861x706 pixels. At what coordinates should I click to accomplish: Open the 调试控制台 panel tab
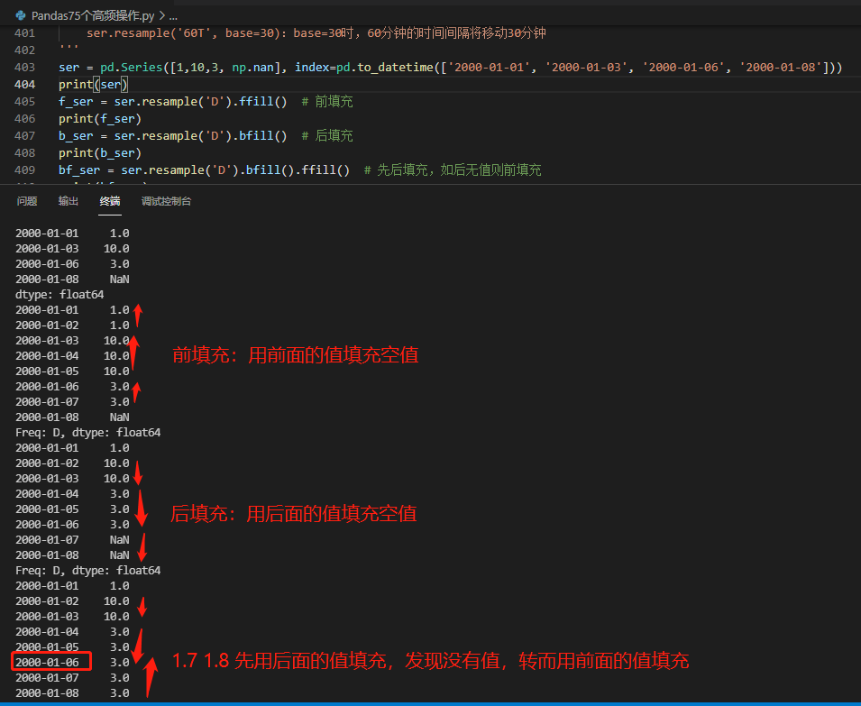166,201
